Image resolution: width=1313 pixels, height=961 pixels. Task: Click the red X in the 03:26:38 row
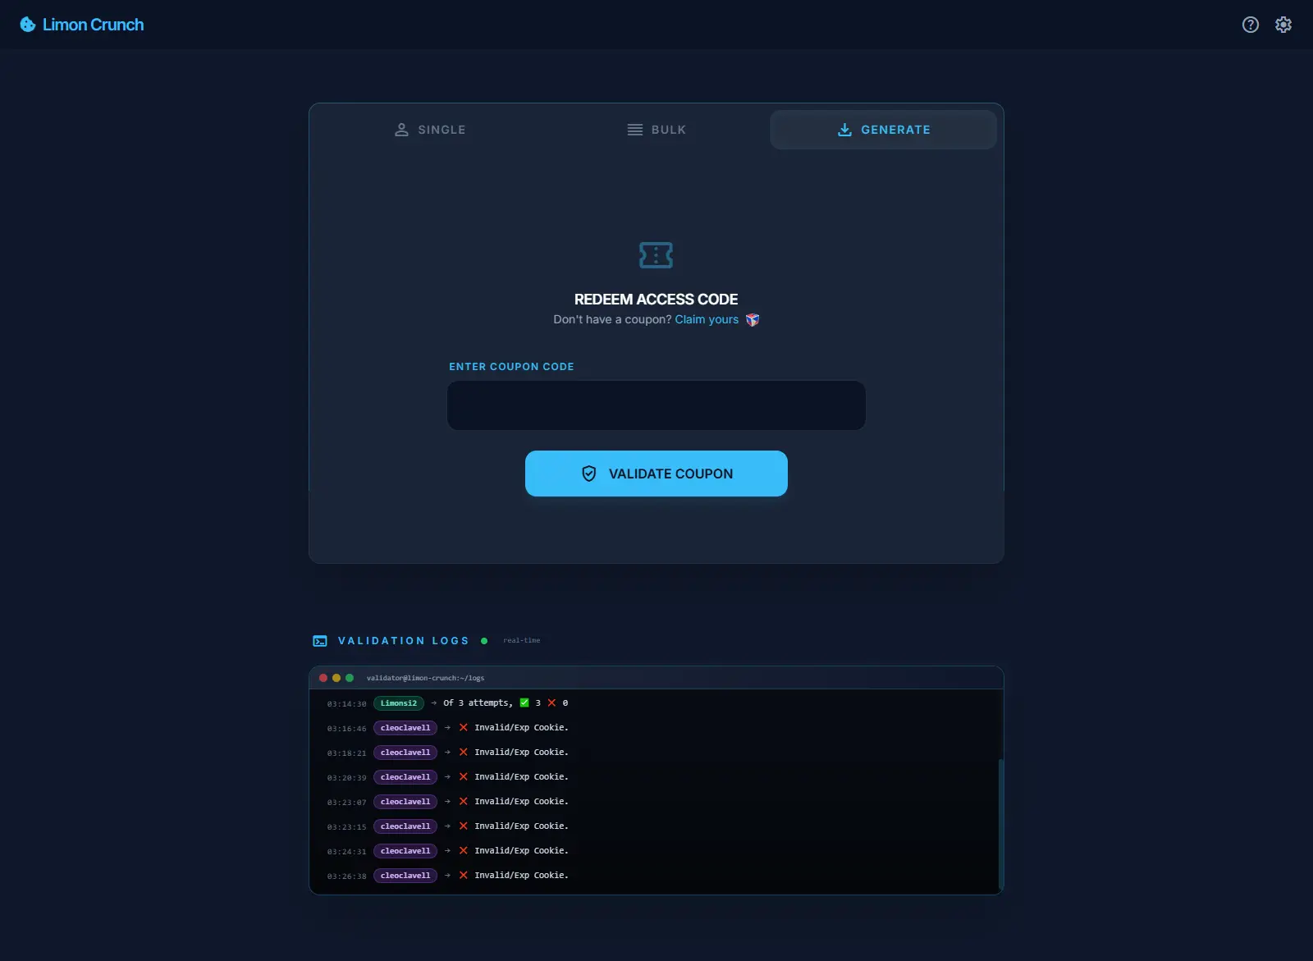click(464, 875)
